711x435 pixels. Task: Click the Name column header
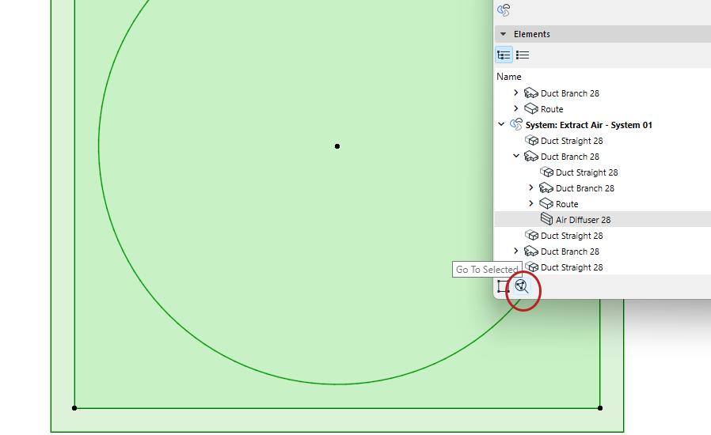(x=509, y=77)
